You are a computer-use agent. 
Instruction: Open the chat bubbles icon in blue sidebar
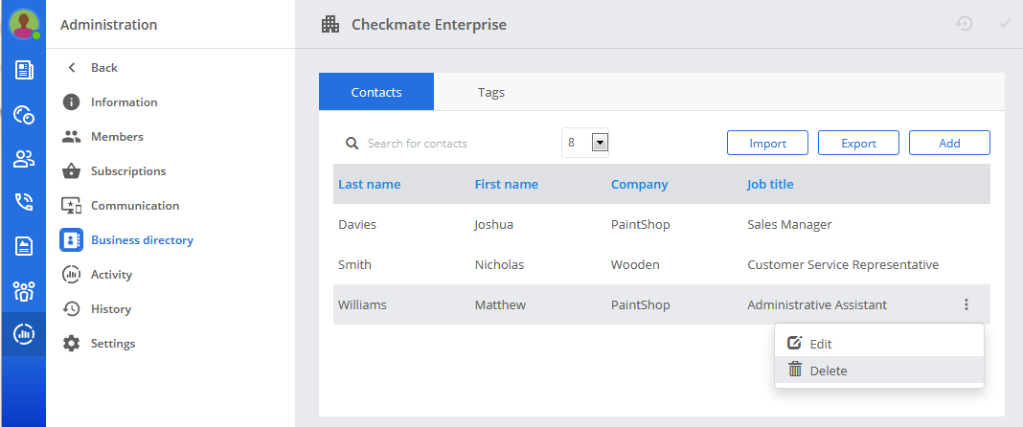tap(24, 115)
